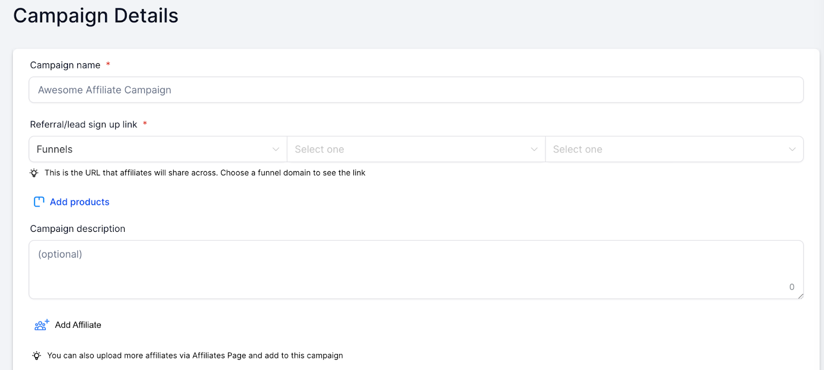Click the description box resize handle
The width and height of the screenshot is (824, 370).
coord(800,296)
